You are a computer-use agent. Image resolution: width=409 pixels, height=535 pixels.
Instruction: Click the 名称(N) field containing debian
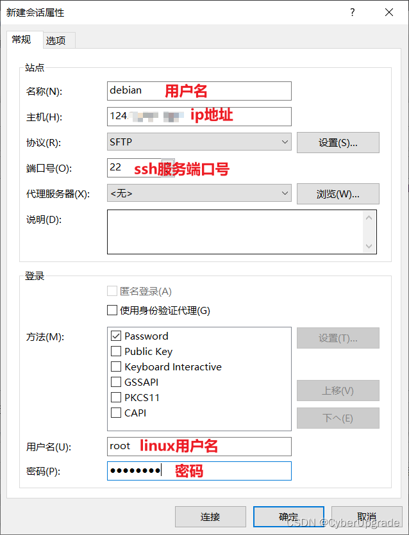(199, 91)
